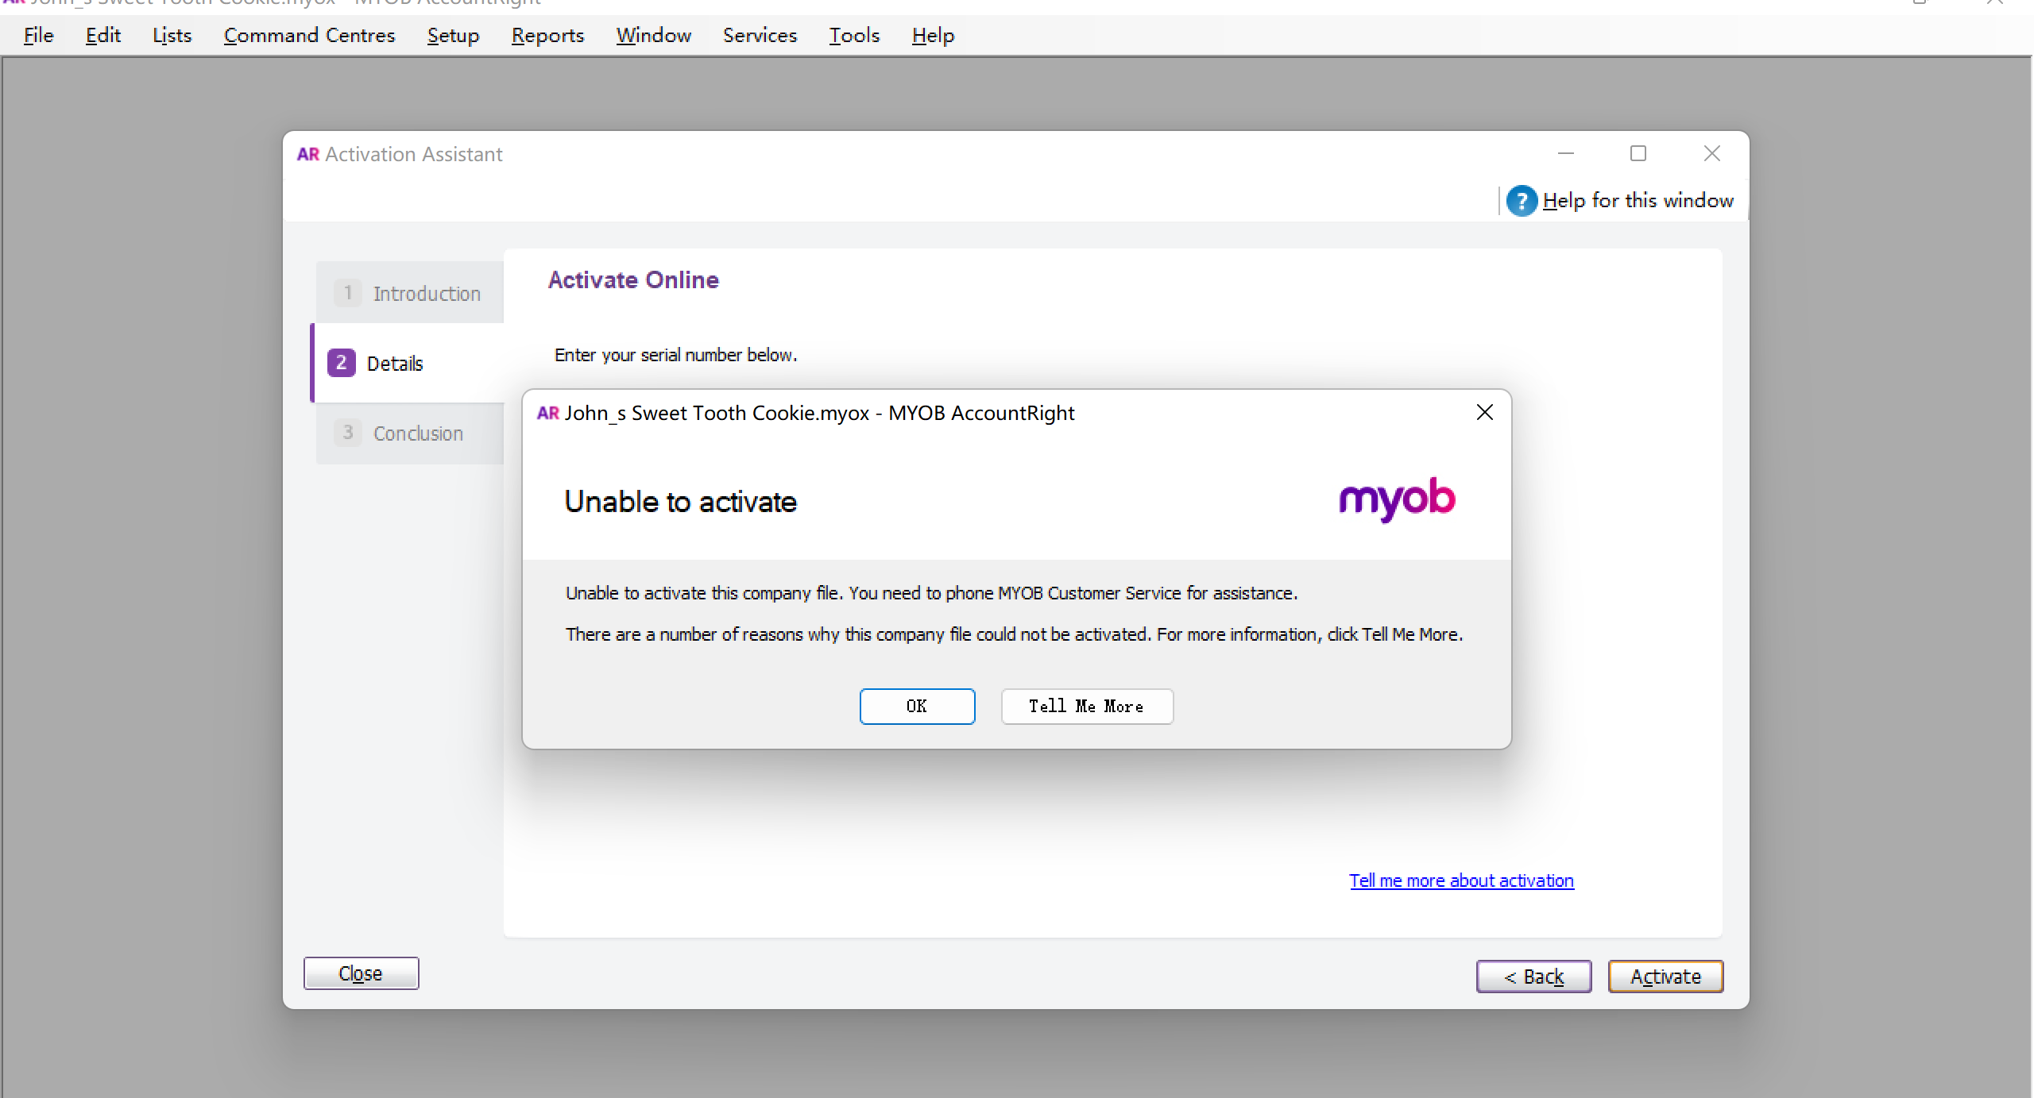Select the Conclusion step
The height and width of the screenshot is (1098, 2034).
tap(410, 433)
